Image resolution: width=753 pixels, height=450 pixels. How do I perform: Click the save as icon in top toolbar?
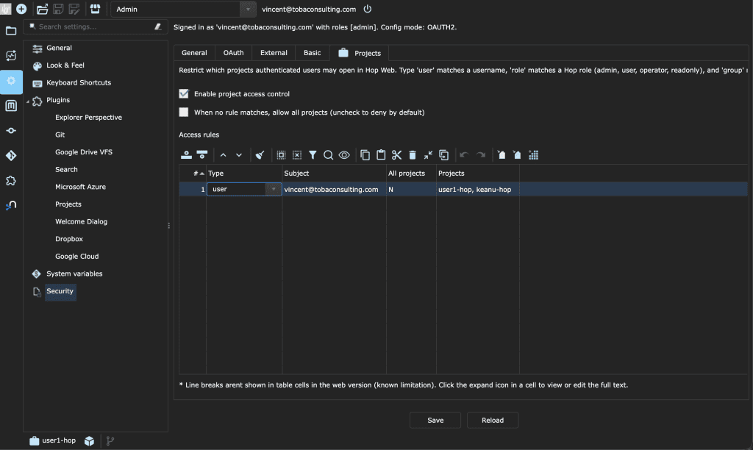pyautogui.click(x=74, y=9)
